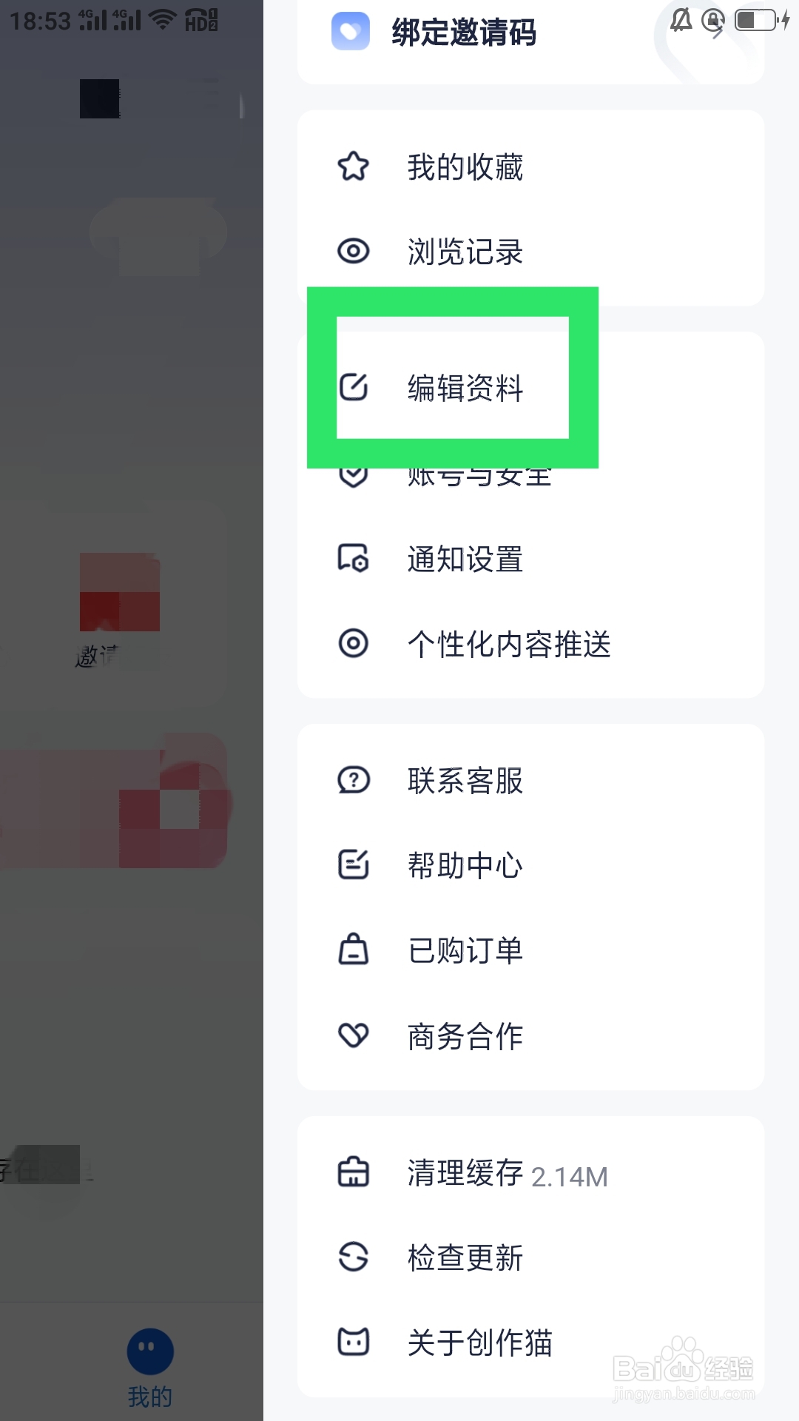Image resolution: width=799 pixels, height=1421 pixels.
Task: Select 帮助中心 menu entry
Action: 530,865
